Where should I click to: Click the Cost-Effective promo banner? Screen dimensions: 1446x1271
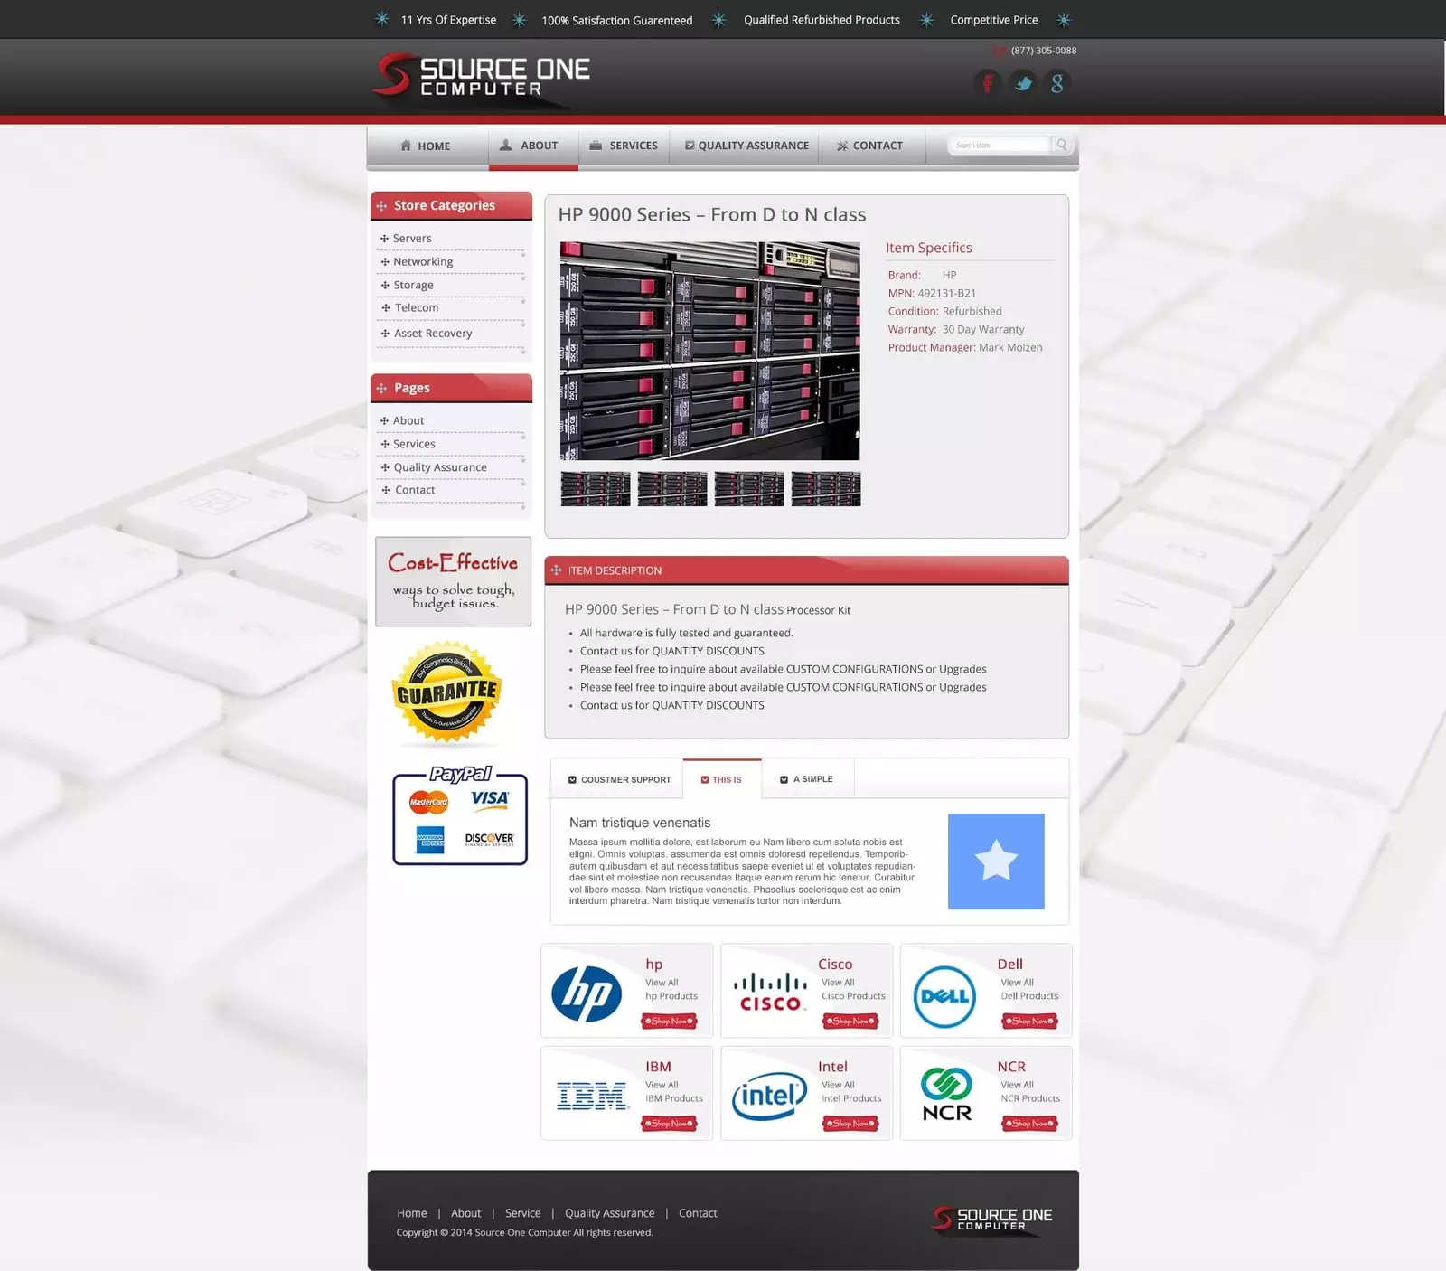[453, 581]
